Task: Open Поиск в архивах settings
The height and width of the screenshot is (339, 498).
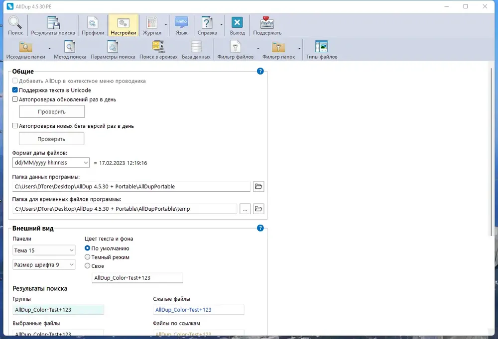Action: 158,50
